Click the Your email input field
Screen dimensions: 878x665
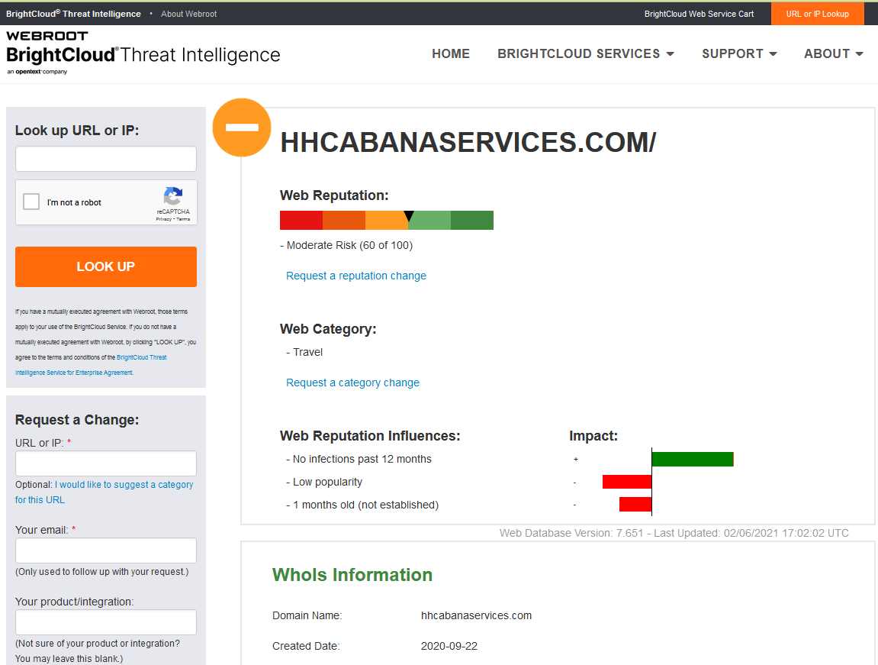pyautogui.click(x=106, y=550)
